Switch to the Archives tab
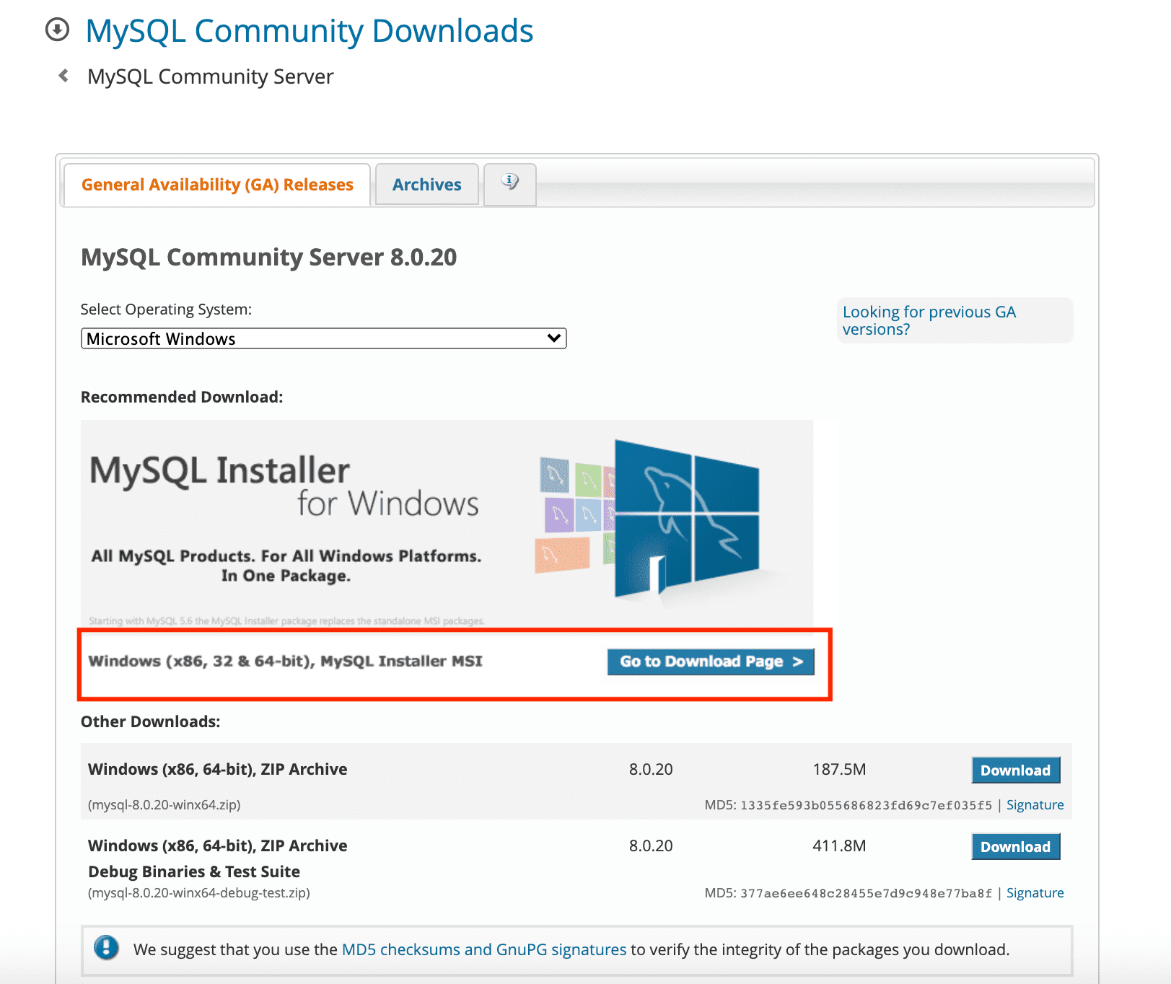 click(426, 184)
